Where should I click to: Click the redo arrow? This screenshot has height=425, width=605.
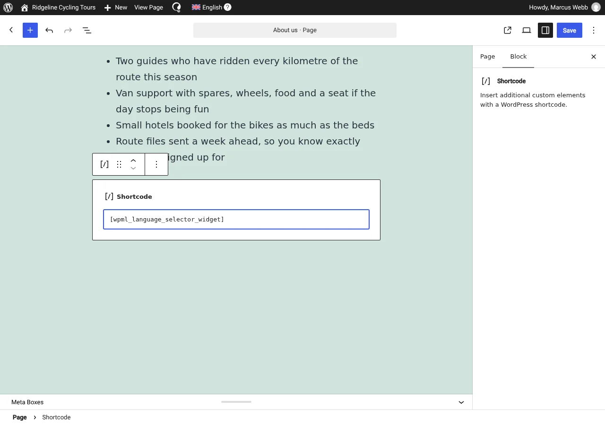(x=68, y=30)
